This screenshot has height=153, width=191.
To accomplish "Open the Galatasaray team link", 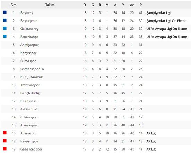I will tap(30, 29).
